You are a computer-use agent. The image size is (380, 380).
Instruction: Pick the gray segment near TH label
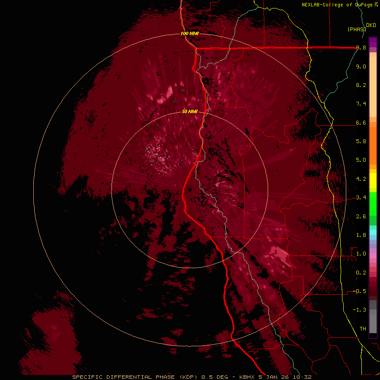[373, 323]
